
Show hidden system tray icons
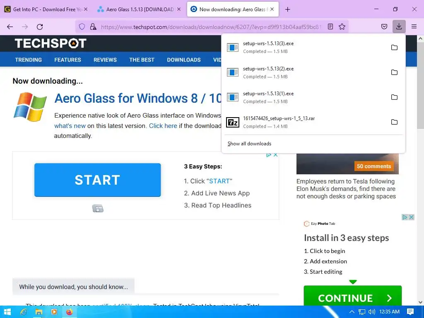tap(352, 312)
